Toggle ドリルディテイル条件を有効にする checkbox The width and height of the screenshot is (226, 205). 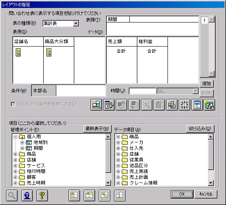(x=13, y=104)
